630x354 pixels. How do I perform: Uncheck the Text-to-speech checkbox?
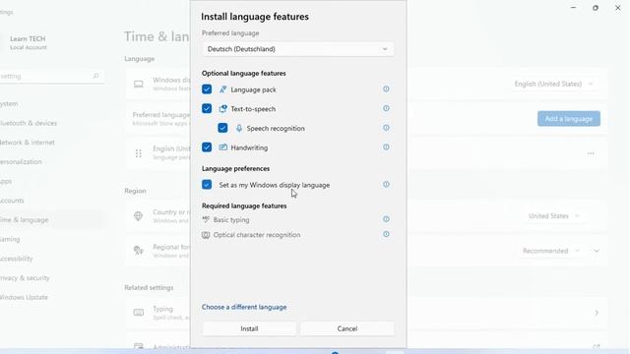point(207,108)
